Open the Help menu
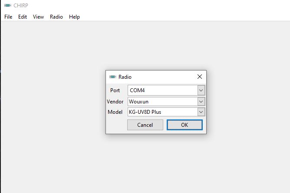The height and width of the screenshot is (193, 290). 74,17
